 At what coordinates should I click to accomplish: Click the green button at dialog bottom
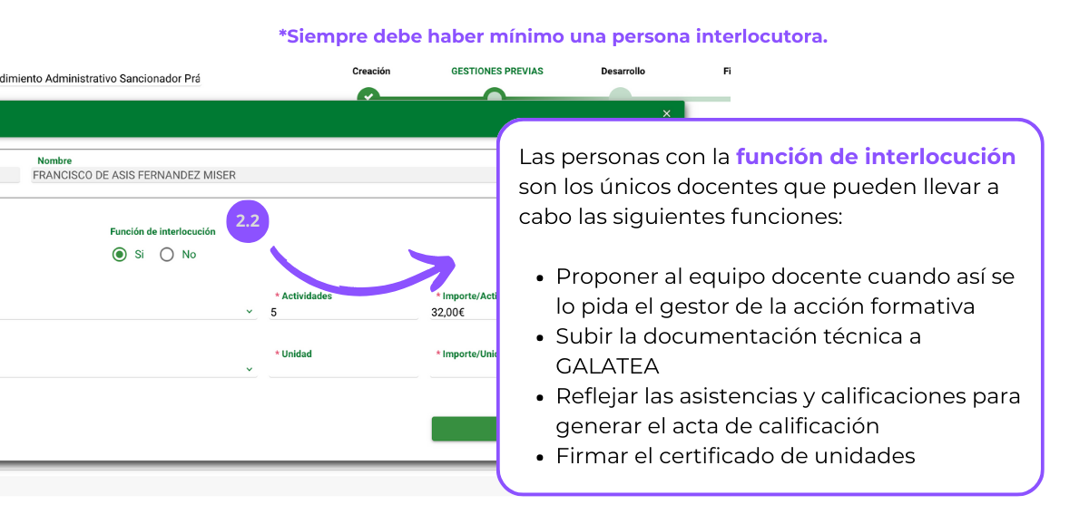[465, 429]
